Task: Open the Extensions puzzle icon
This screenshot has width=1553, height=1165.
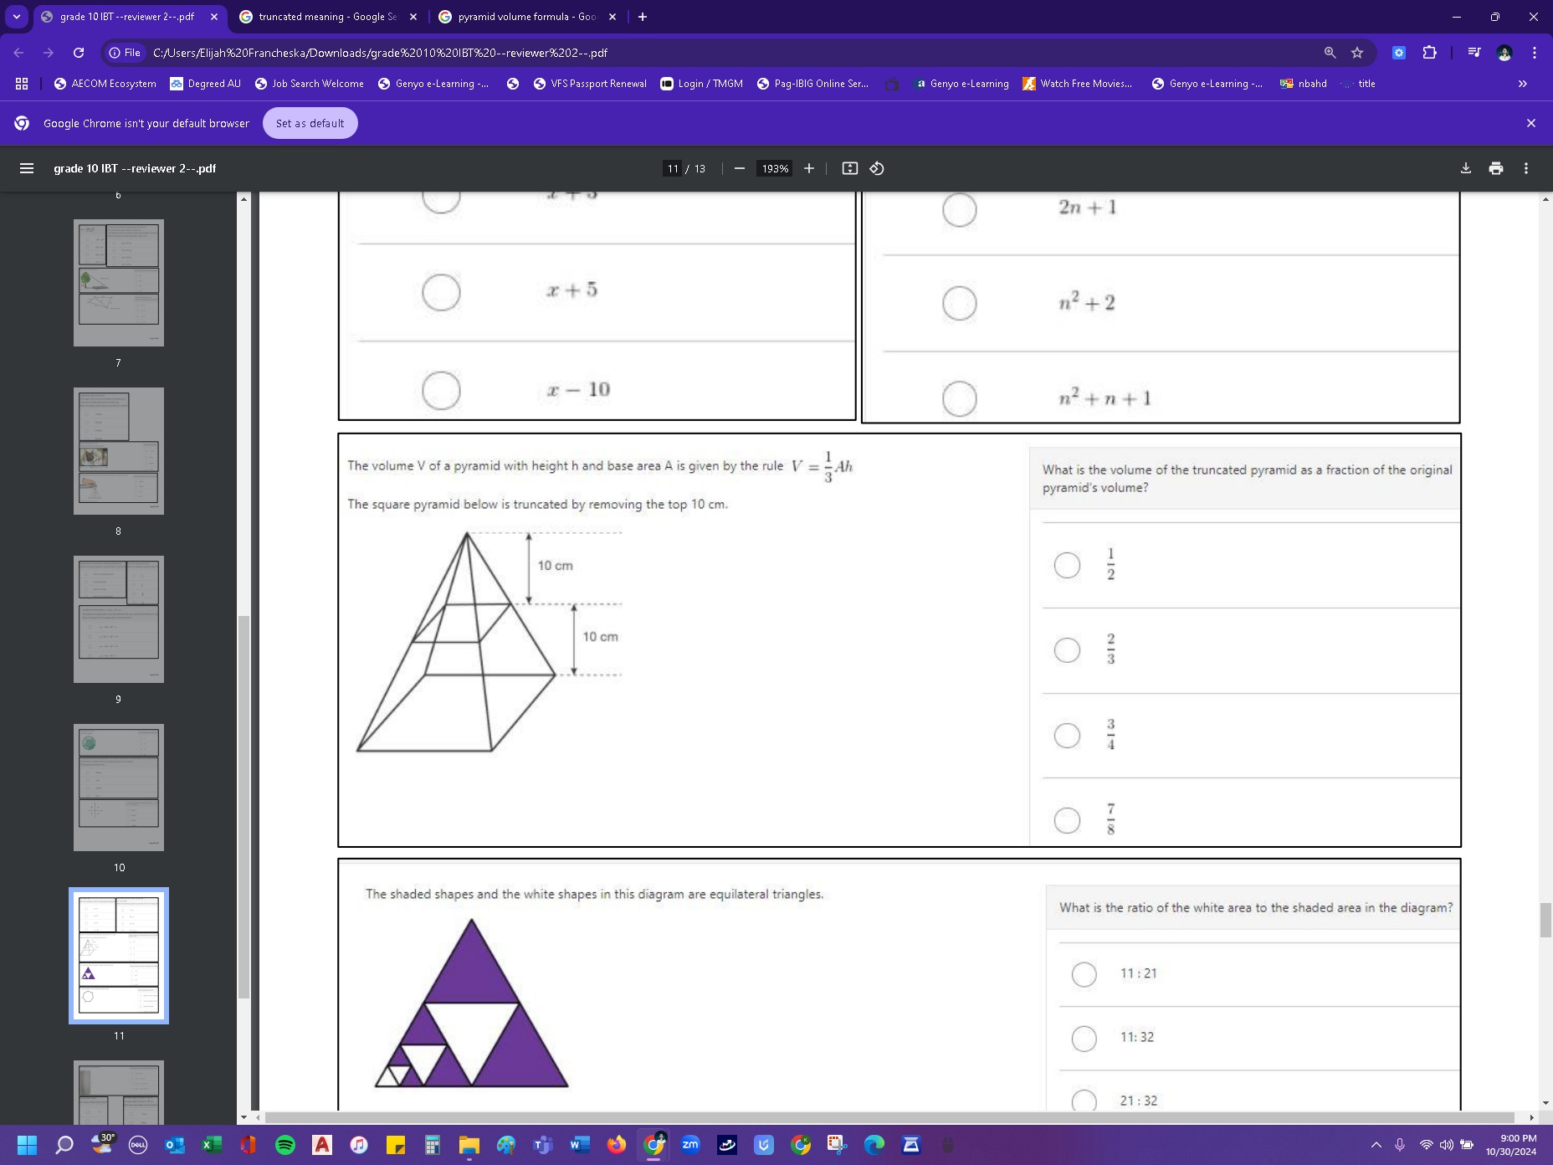Action: coord(1429,53)
